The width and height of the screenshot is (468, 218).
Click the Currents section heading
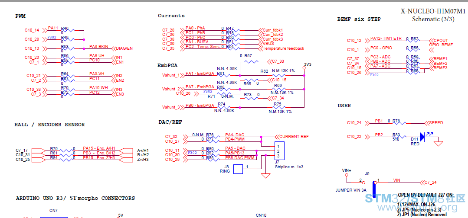coord(171,16)
